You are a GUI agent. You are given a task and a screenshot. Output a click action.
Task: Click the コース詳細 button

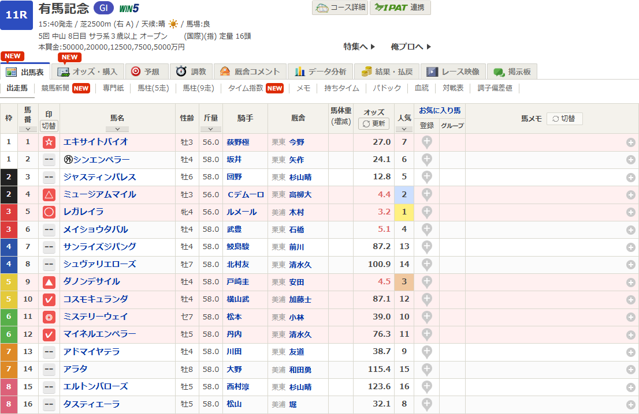click(x=340, y=7)
